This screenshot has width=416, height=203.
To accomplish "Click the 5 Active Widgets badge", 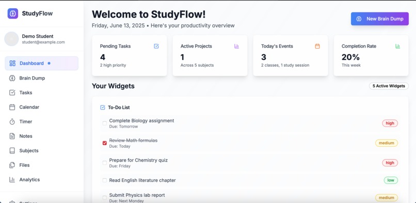I will click(x=389, y=86).
